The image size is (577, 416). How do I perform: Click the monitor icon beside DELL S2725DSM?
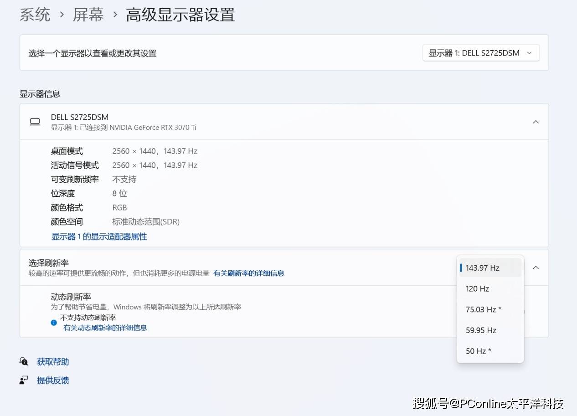pos(35,122)
